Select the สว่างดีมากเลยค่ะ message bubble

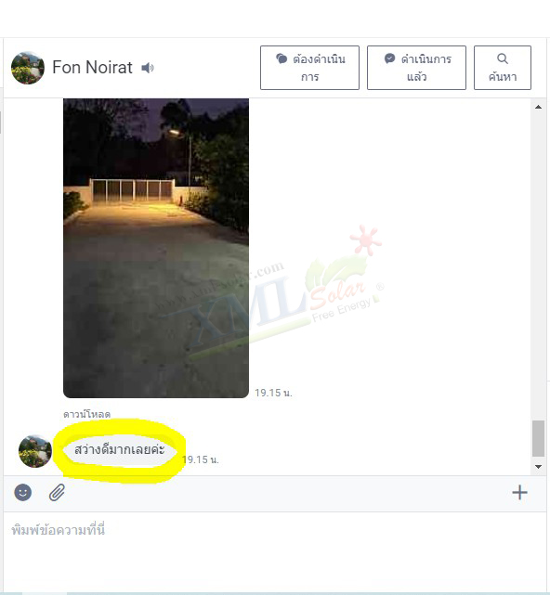point(119,449)
